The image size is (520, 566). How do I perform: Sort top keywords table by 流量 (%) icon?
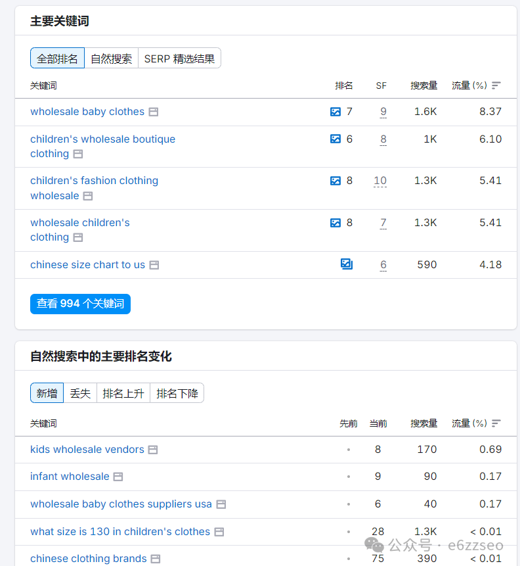pyautogui.click(x=496, y=85)
